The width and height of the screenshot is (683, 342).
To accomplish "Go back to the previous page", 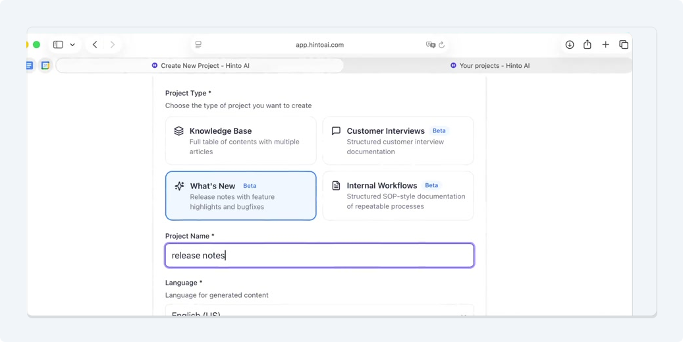I will click(x=95, y=45).
